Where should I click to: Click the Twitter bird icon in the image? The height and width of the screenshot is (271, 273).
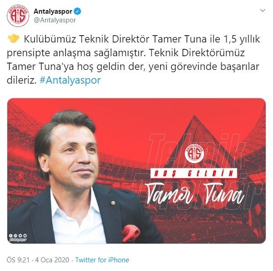(20, 236)
